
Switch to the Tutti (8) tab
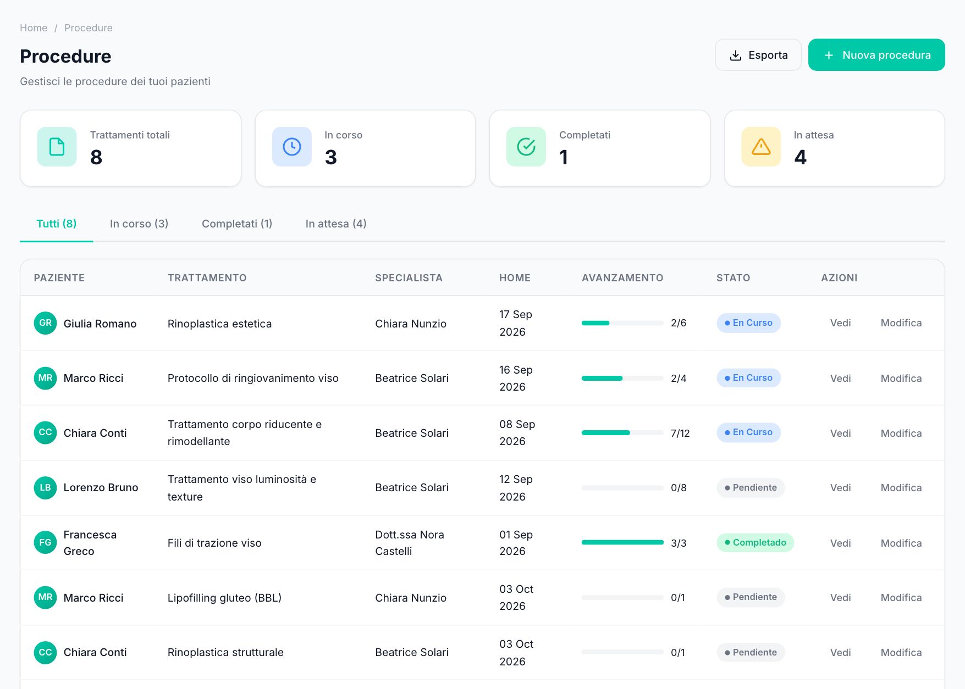click(x=56, y=224)
